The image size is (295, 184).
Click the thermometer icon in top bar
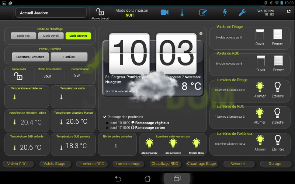(182, 13)
